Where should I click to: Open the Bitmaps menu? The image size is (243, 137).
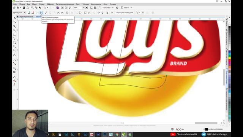click(65, 4)
